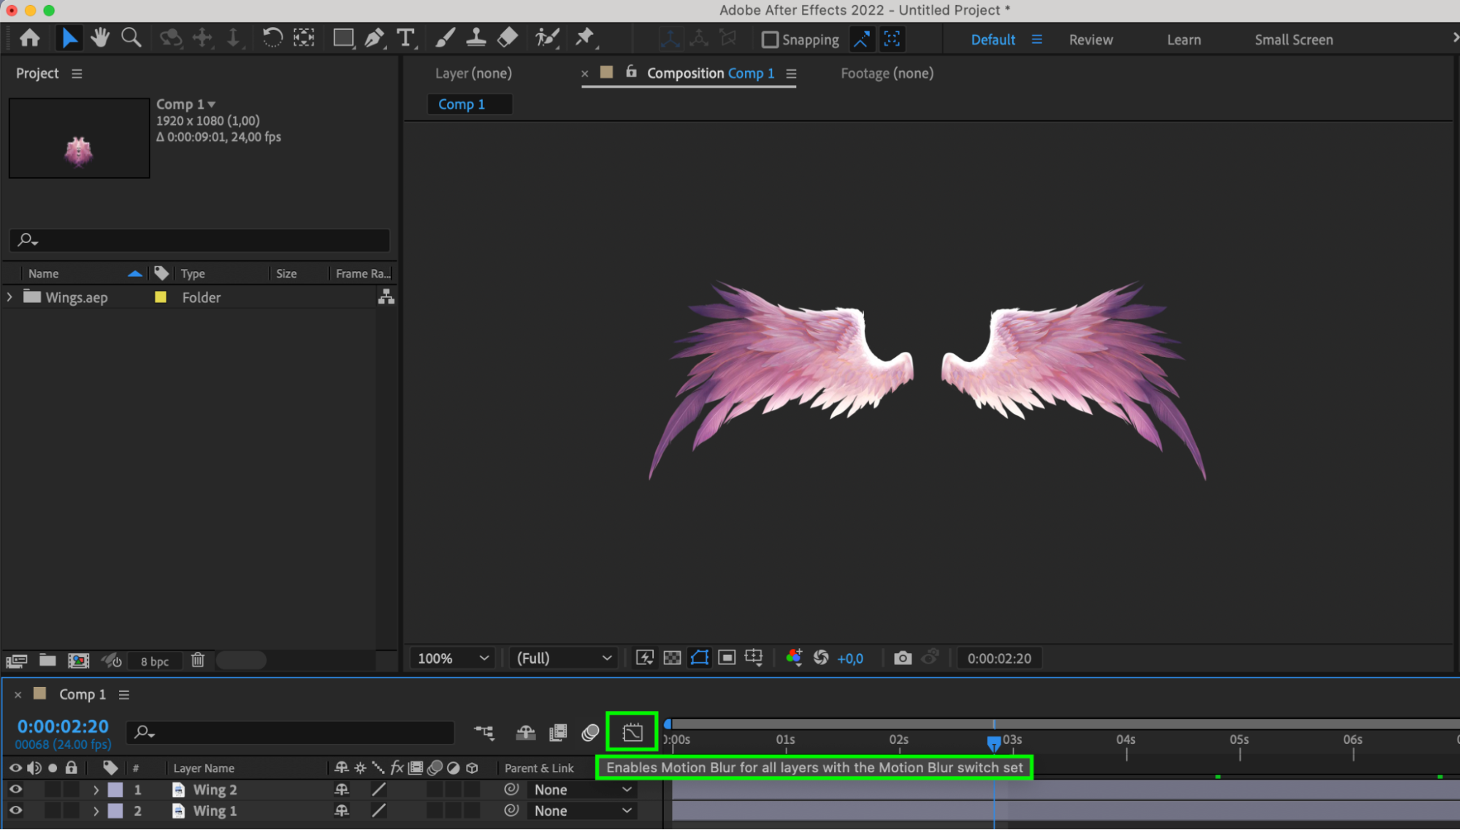Choose the Zoom tool
The image size is (1460, 830).
click(x=131, y=38)
